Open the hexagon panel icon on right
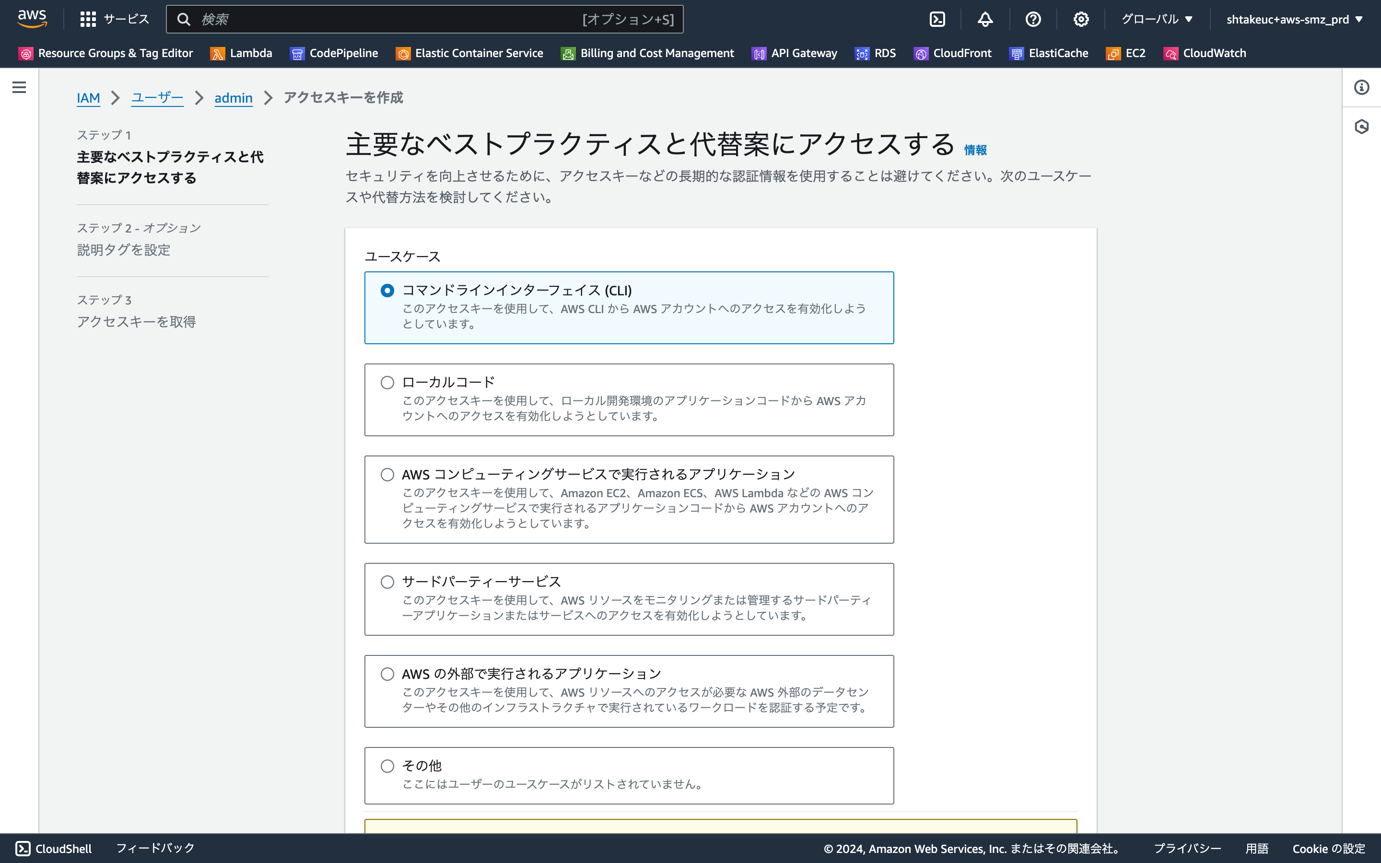This screenshot has height=863, width=1381. [1362, 126]
